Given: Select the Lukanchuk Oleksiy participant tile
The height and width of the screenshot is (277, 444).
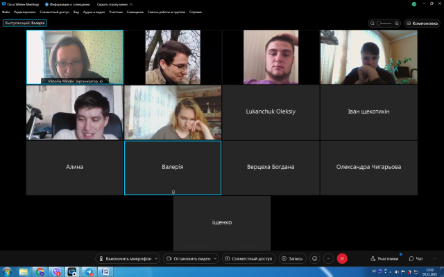Looking at the screenshot, I should [x=271, y=112].
